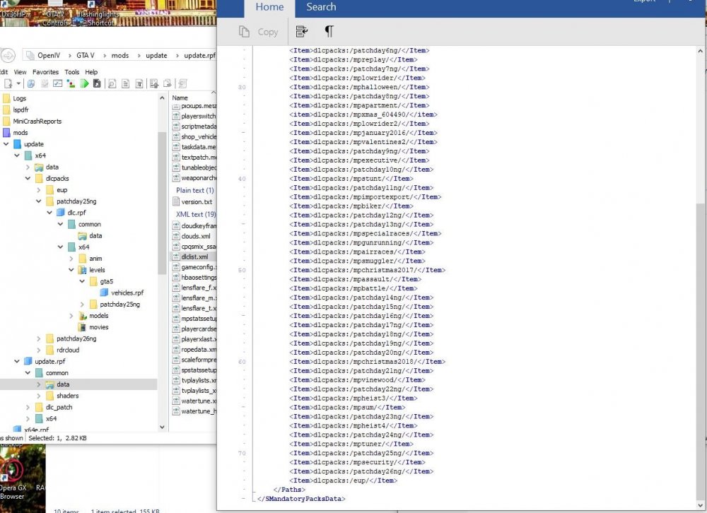Image resolution: width=707 pixels, height=513 pixels.
Task: Click the GTA V breadcrumb in the address bar
Action: coord(86,55)
